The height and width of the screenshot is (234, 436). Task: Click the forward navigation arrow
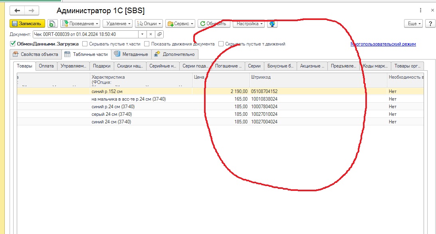click(x=32, y=10)
